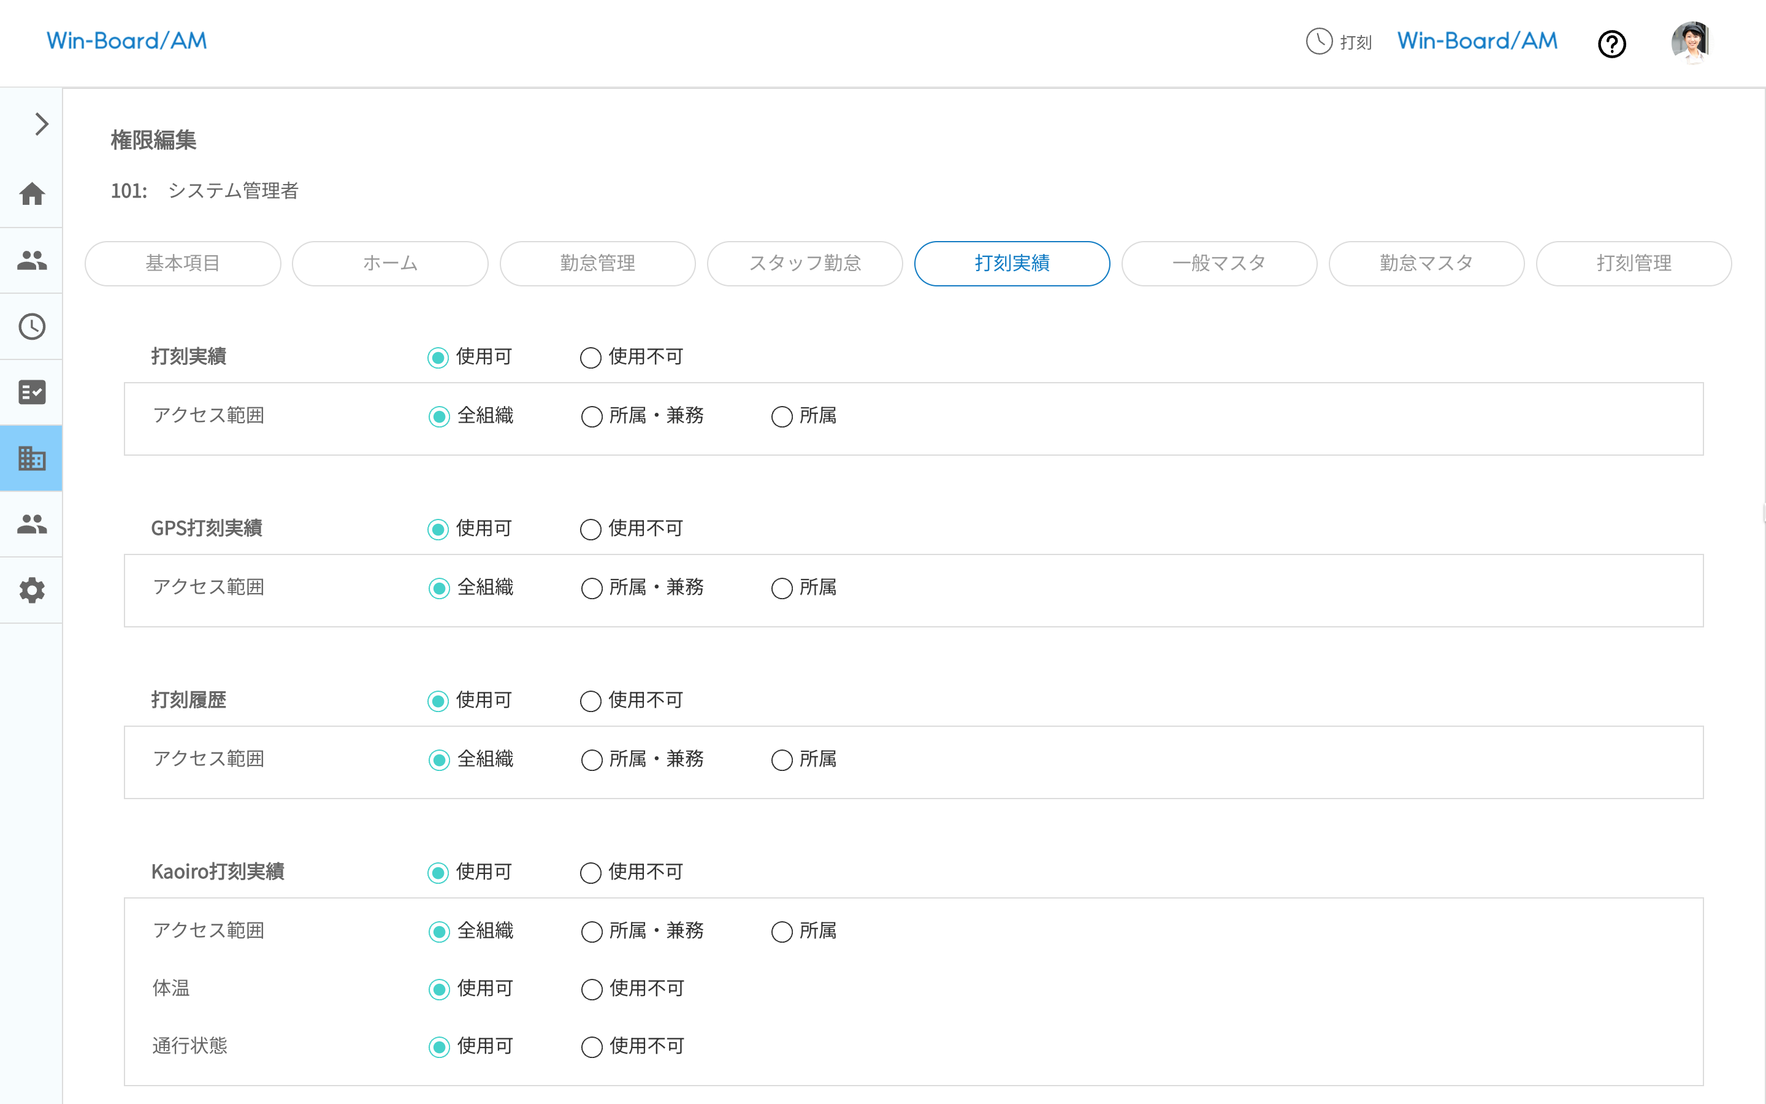Click the 打刻 clock icon in the header
The image size is (1766, 1104).
click(1318, 42)
